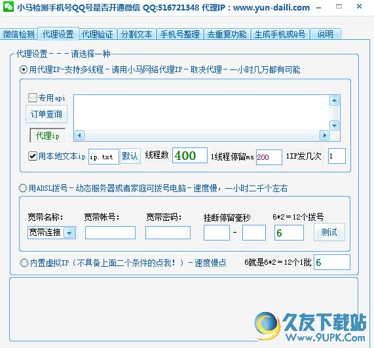Click the 测试 button
374x348 pixels.
coord(329,232)
